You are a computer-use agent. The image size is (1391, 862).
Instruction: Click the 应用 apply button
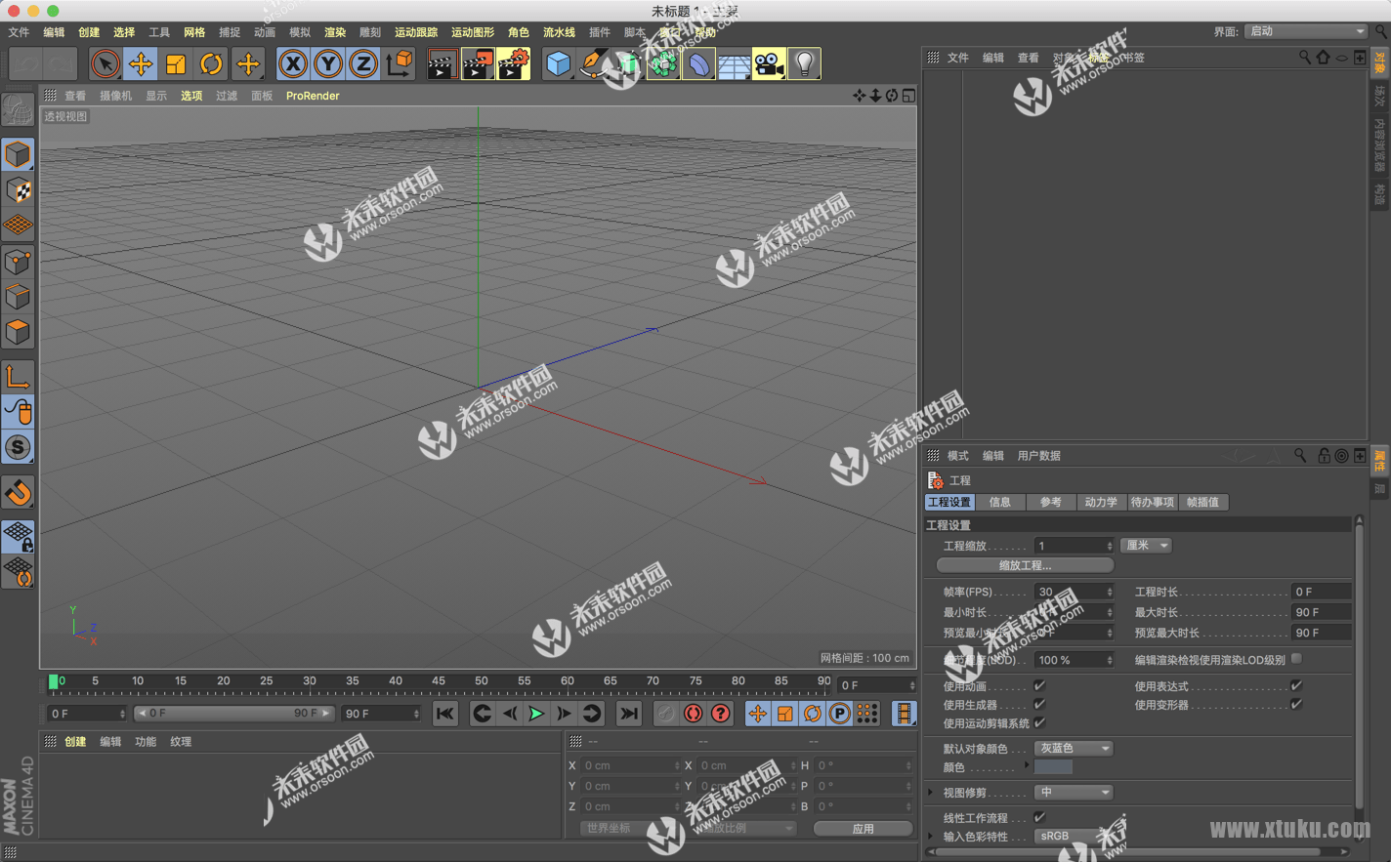point(863,828)
